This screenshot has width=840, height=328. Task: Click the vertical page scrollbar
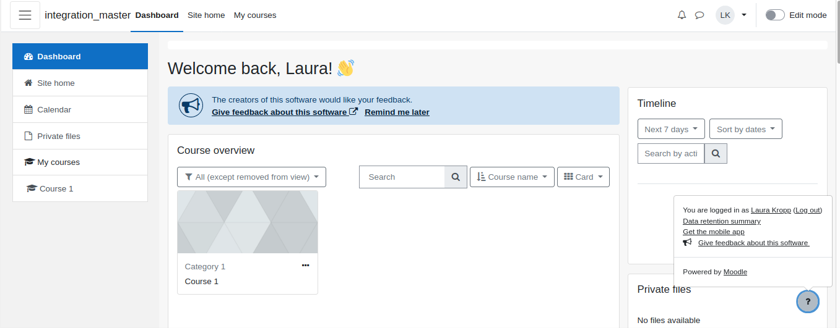click(838, 31)
